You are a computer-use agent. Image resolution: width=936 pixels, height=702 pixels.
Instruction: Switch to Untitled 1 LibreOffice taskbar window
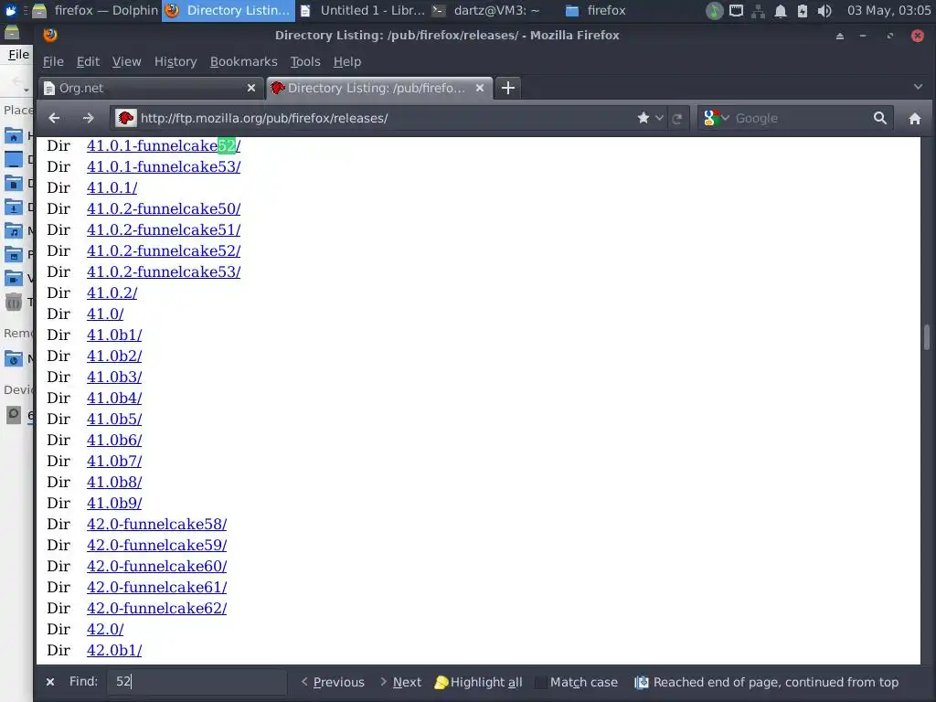click(x=362, y=10)
